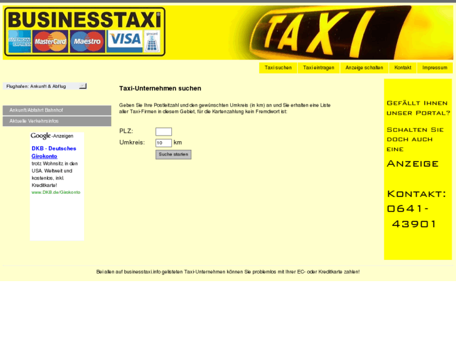Screen dimensions: 456x342
Task: Click the 'PLZ:' label
Action: click(x=126, y=131)
